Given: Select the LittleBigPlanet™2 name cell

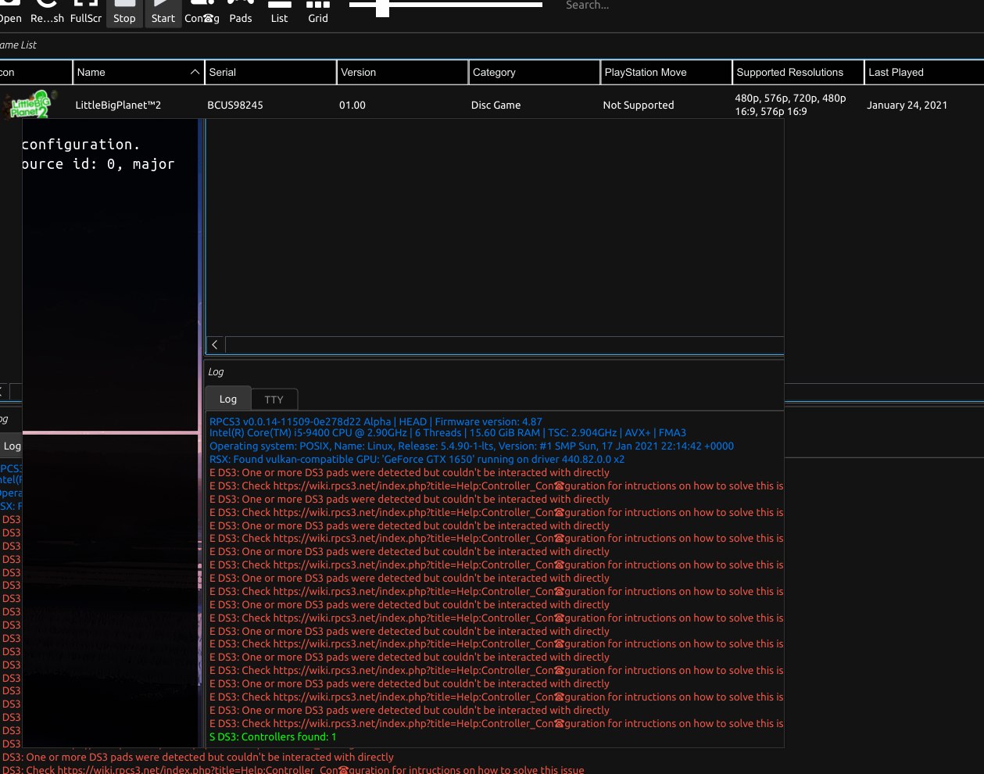Looking at the screenshot, I should [118, 105].
